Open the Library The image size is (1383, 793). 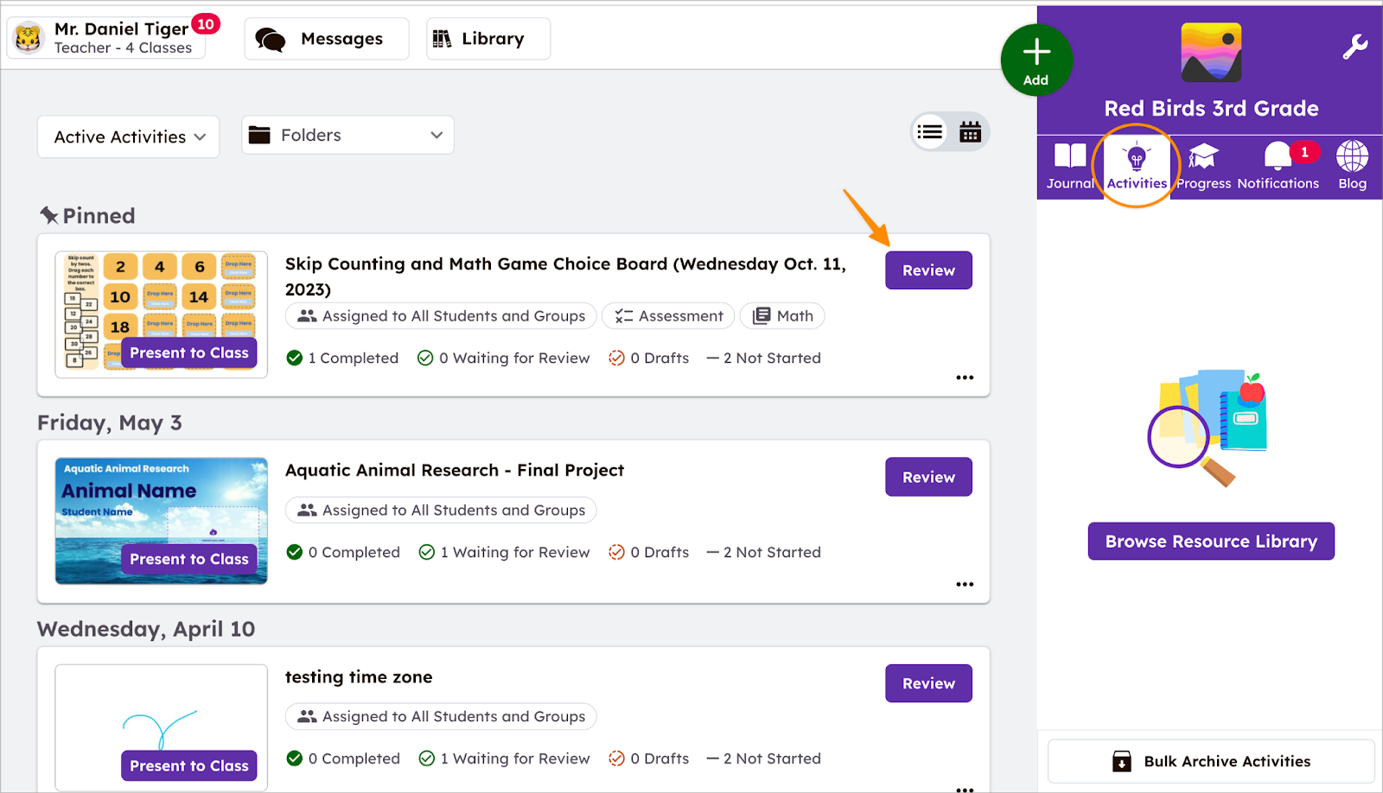(x=488, y=39)
